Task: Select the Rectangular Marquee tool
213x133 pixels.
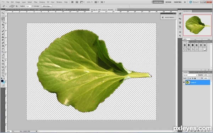Action: [x=3, y=16]
